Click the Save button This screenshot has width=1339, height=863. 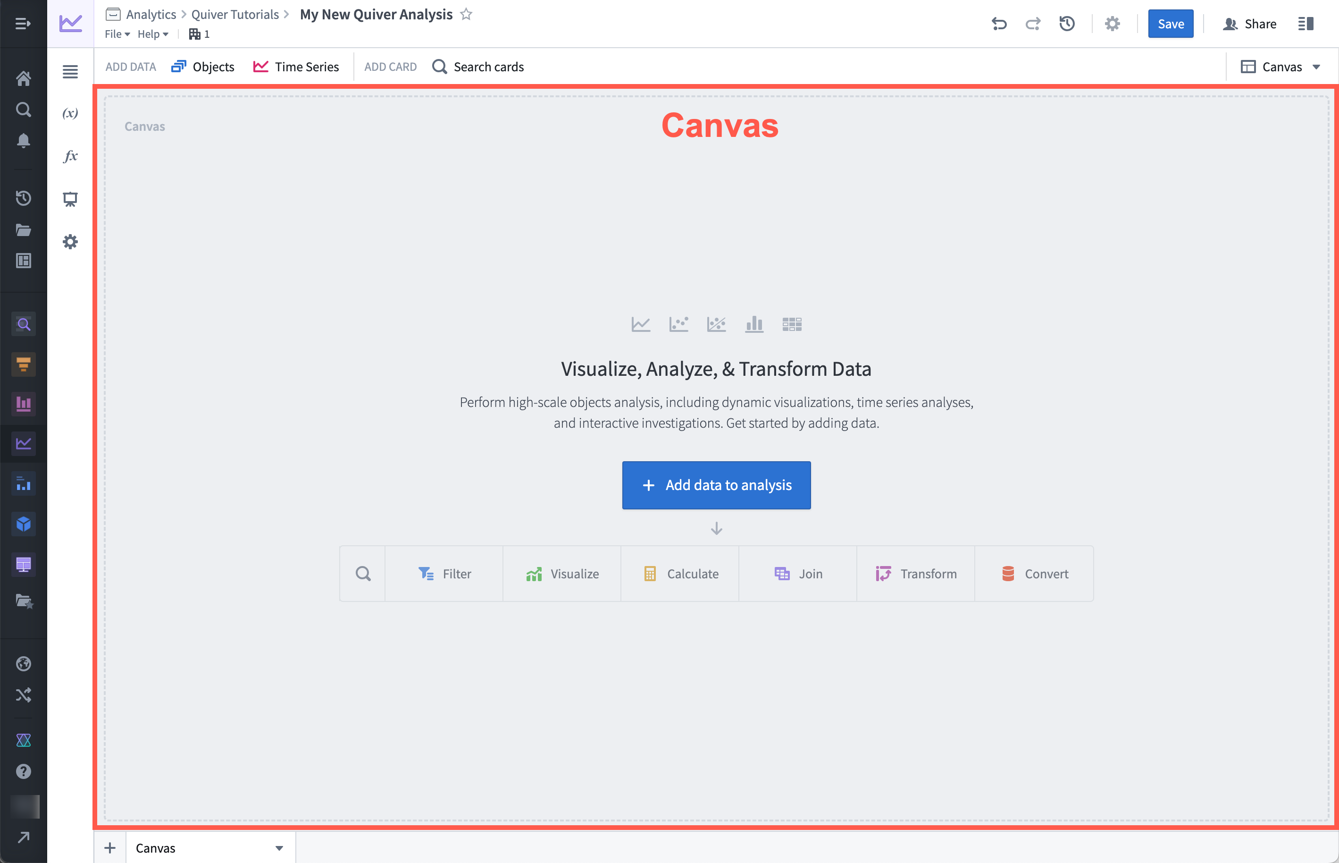pos(1171,24)
